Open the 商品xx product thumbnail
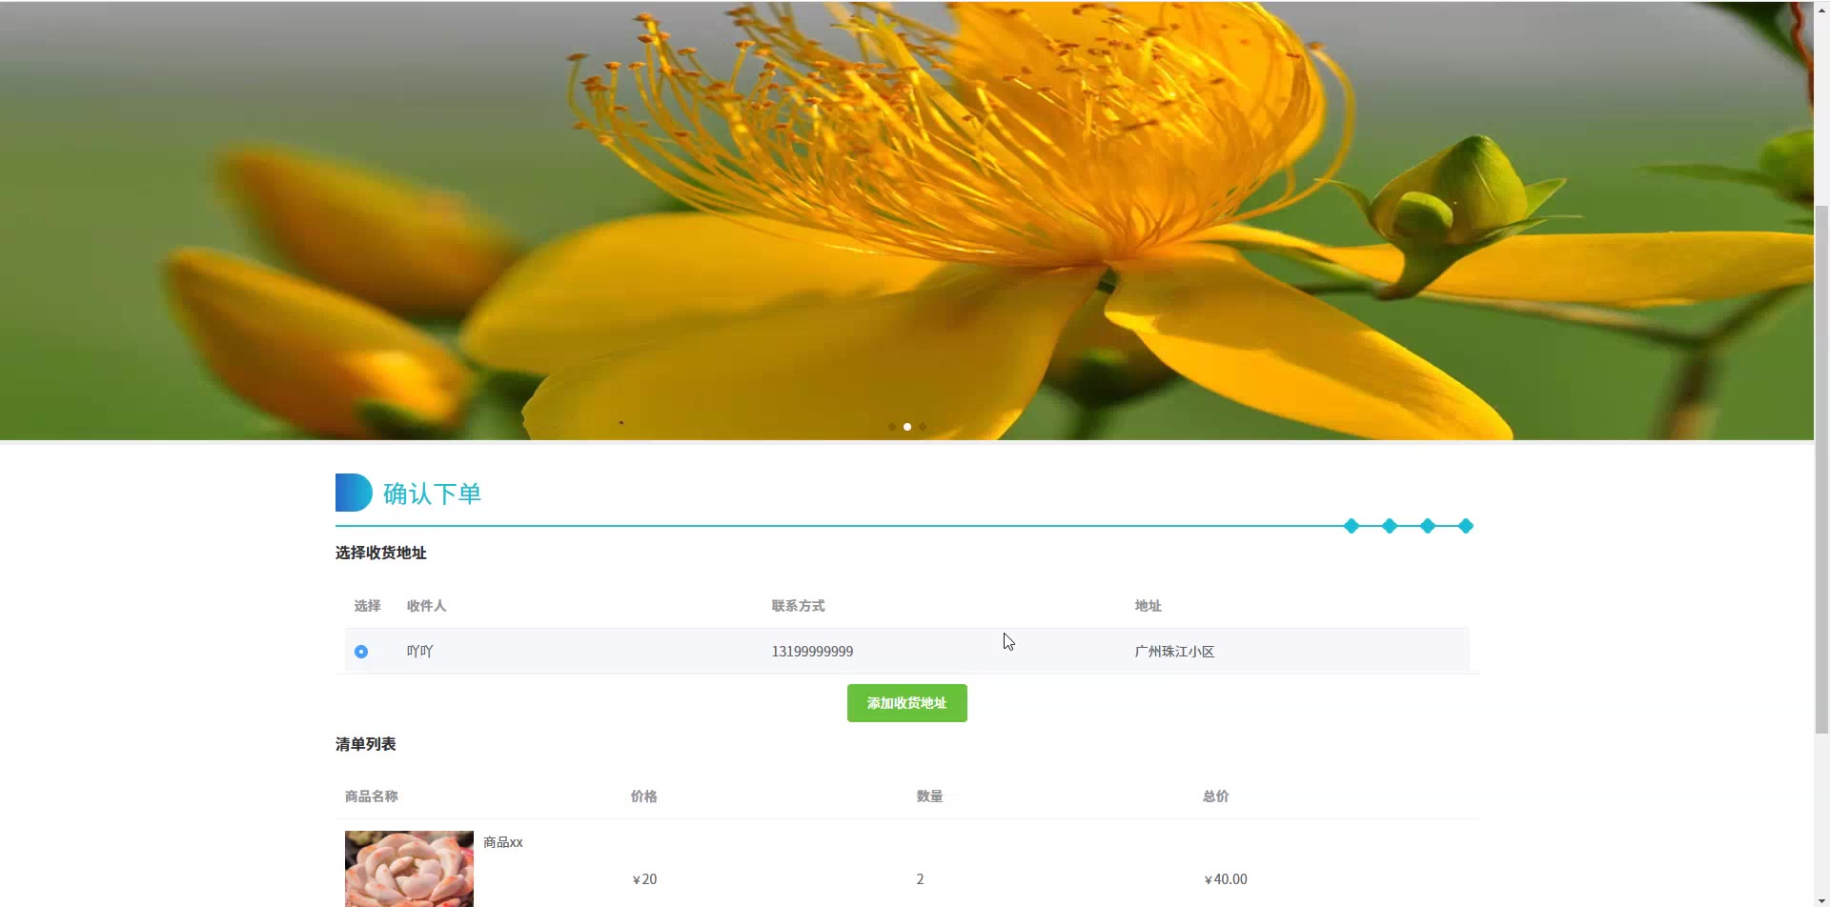 409,869
